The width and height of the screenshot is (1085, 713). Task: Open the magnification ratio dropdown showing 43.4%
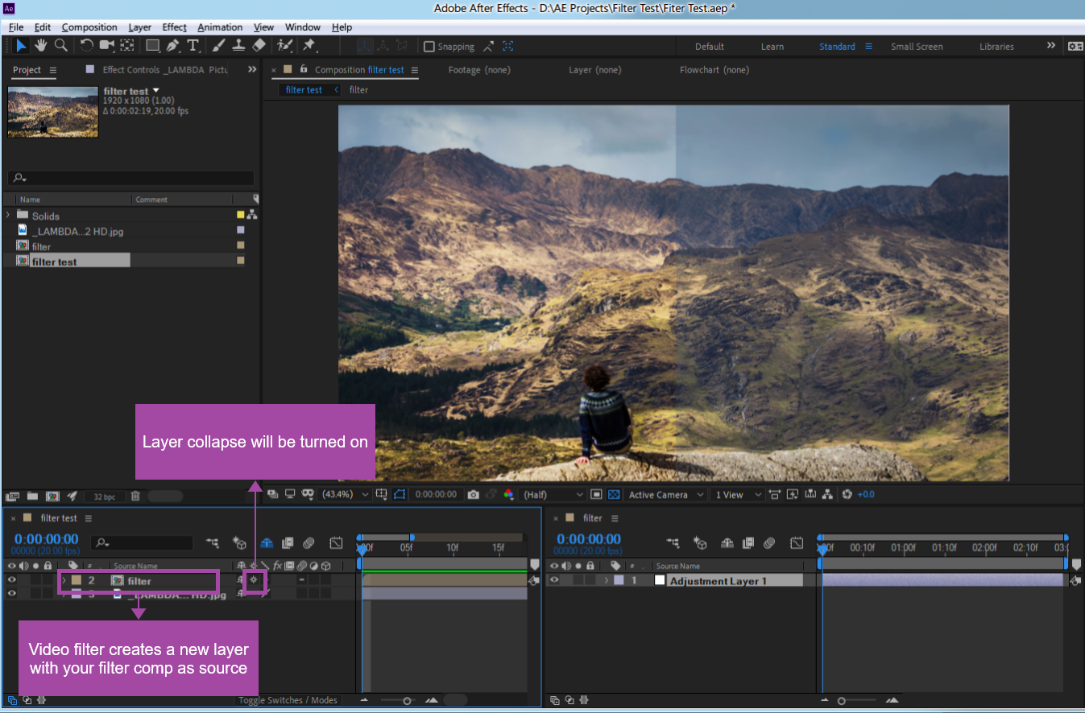coord(346,495)
